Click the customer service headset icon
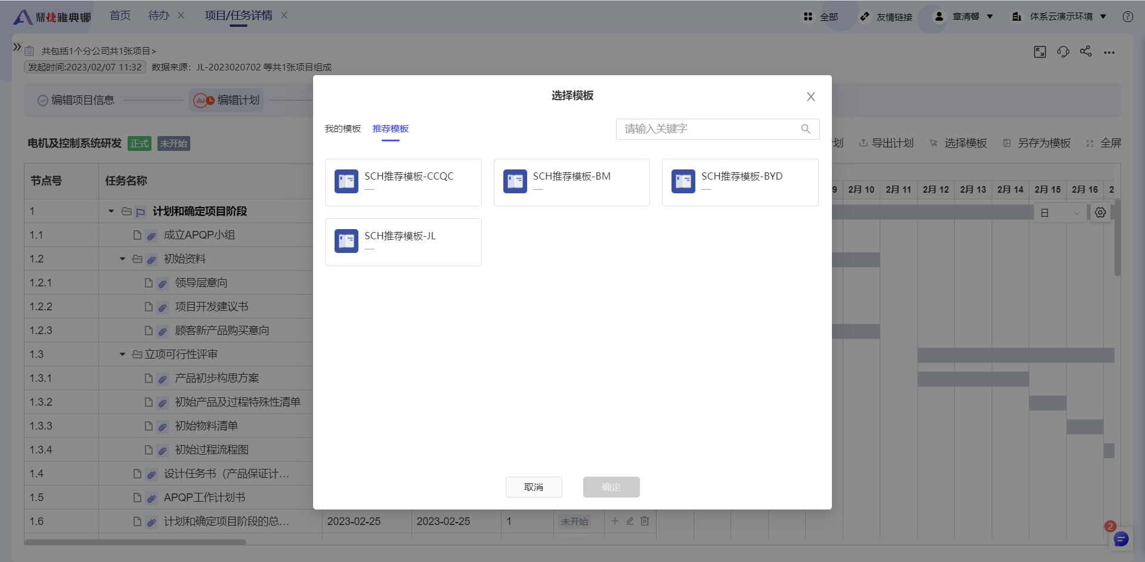The height and width of the screenshot is (562, 1145). tap(1063, 52)
